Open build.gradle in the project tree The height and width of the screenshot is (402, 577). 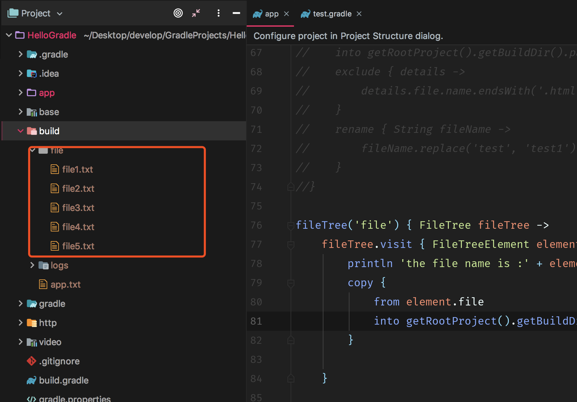[x=64, y=380]
